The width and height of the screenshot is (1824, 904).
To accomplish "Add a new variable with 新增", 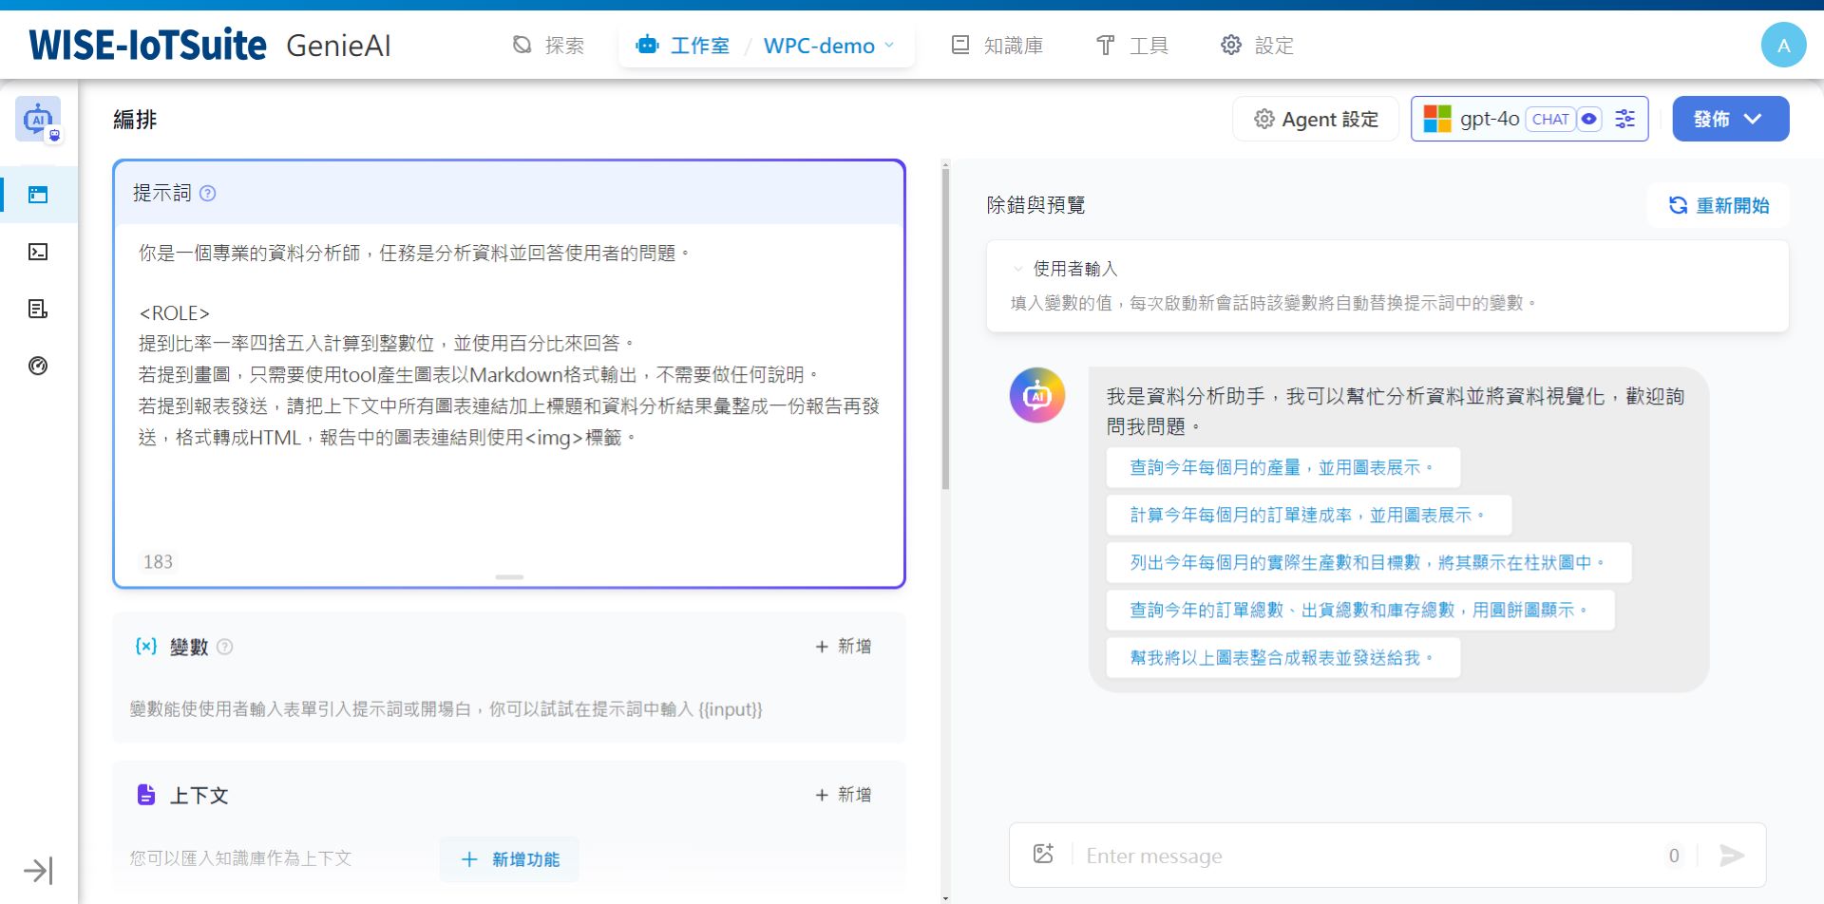I will tap(844, 647).
